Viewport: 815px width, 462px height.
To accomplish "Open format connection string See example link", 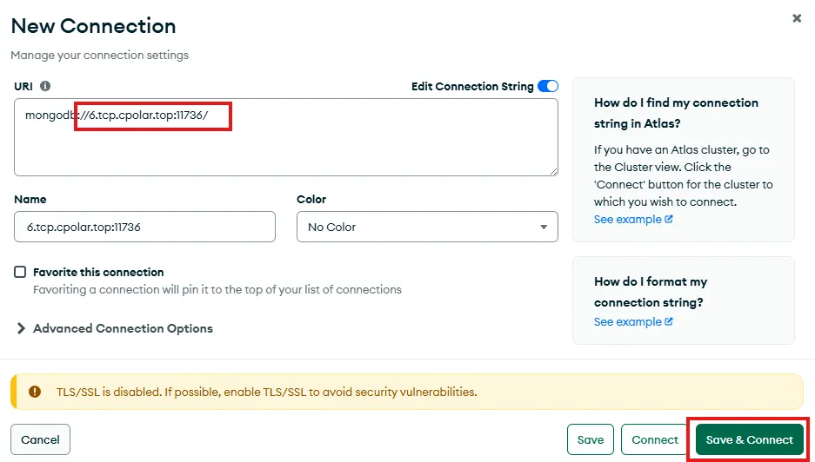I will coord(628,322).
